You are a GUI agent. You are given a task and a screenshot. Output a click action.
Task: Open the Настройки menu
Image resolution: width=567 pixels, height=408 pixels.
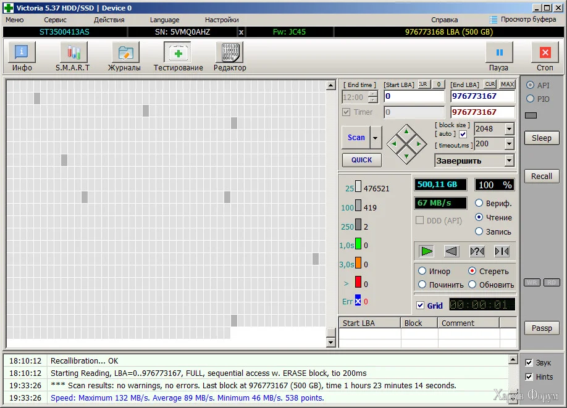pos(222,20)
